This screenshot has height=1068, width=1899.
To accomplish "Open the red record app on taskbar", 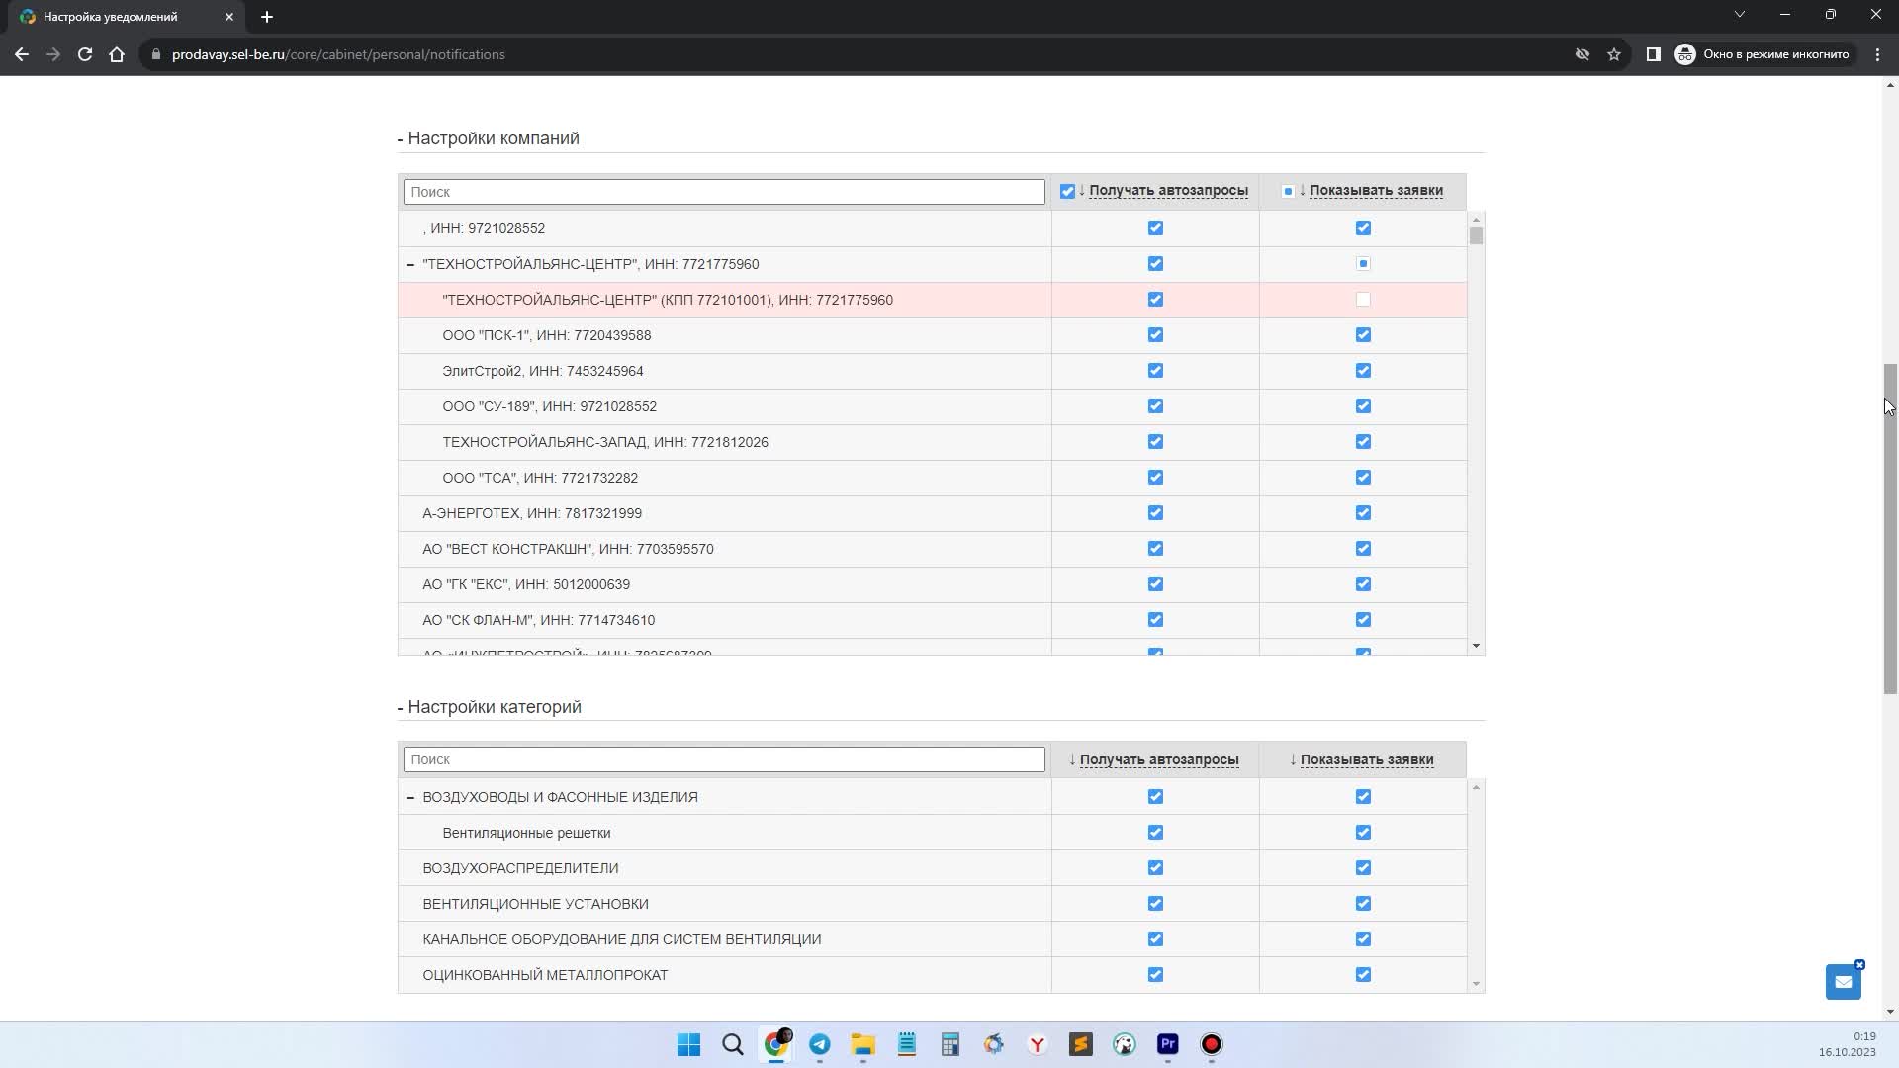I will tap(1212, 1044).
